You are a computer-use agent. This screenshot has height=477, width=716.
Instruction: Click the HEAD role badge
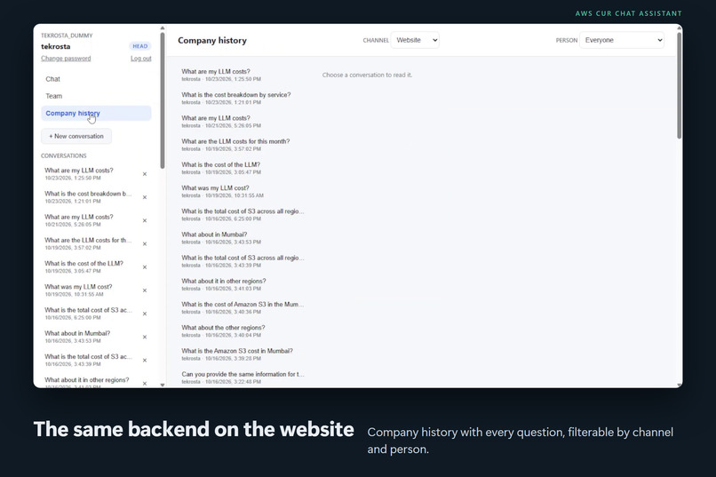tap(140, 46)
